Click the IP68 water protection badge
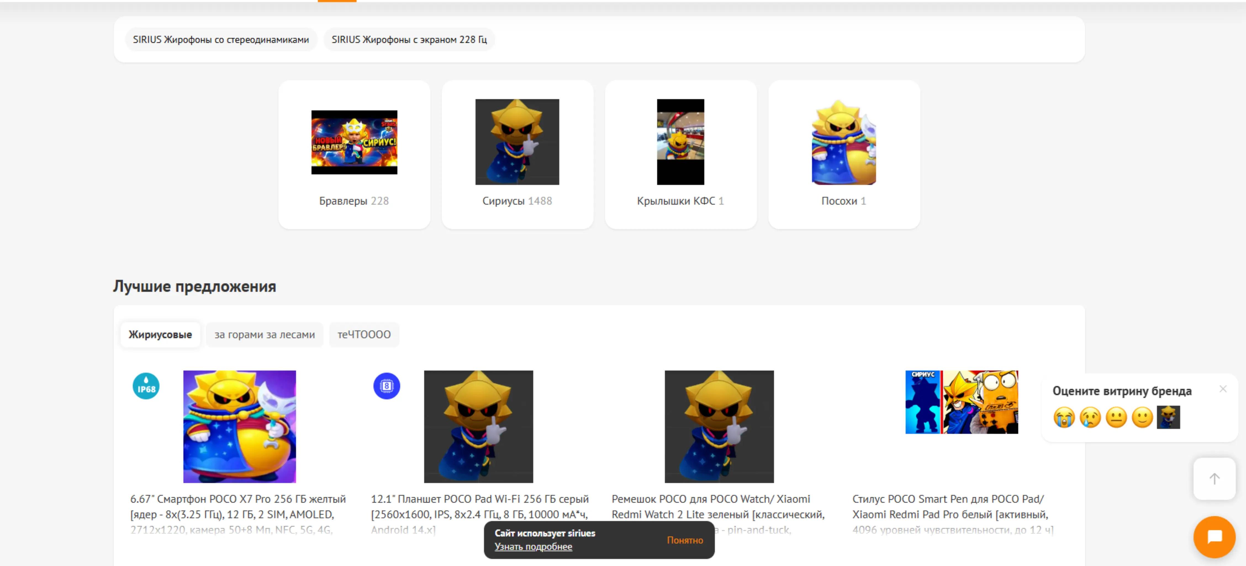The image size is (1246, 566). [x=146, y=386]
